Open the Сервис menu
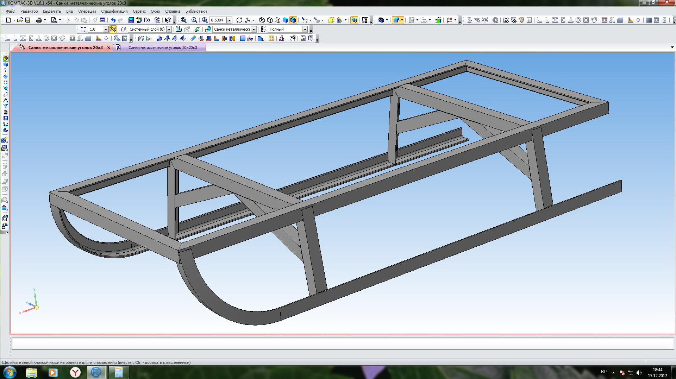This screenshot has height=379, width=676. 139,11
